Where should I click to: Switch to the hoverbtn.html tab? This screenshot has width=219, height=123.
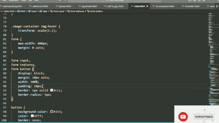tap(191, 6)
